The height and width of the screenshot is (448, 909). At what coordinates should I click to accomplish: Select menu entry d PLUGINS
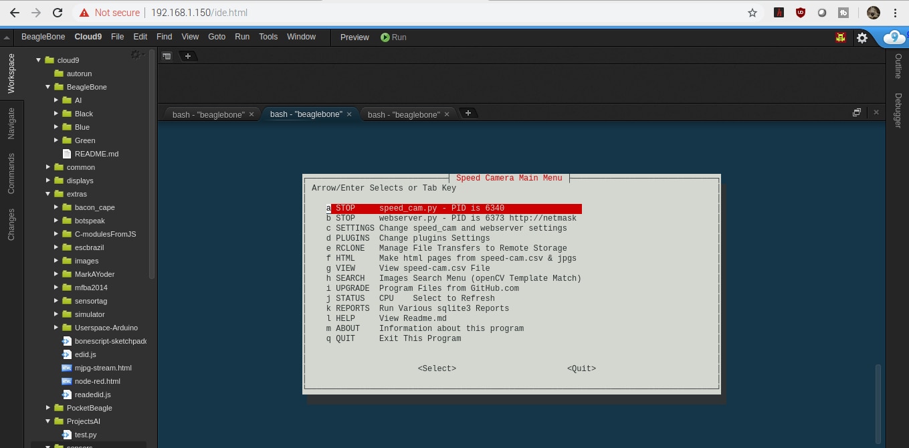click(x=408, y=238)
